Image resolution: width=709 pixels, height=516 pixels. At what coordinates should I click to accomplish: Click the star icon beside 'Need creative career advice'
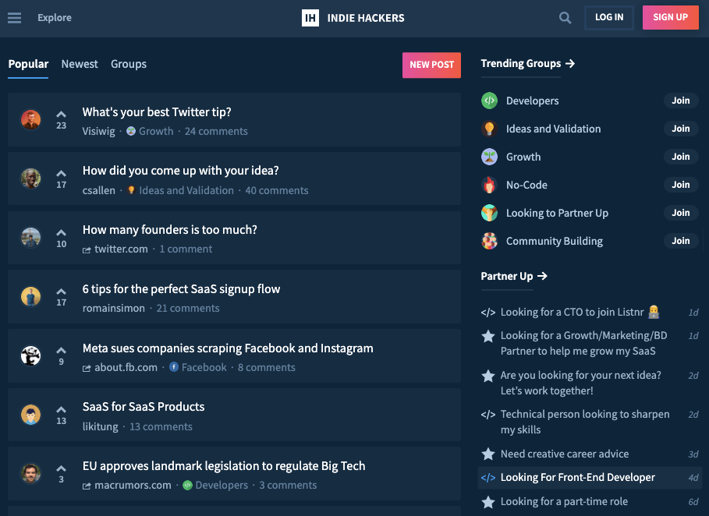(x=488, y=454)
